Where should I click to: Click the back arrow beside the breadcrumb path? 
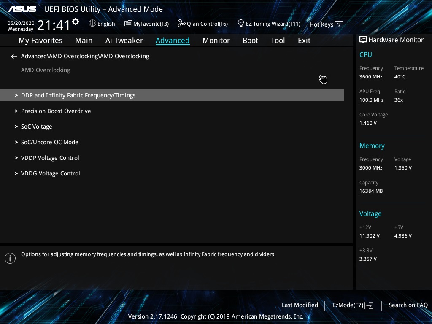pos(14,57)
